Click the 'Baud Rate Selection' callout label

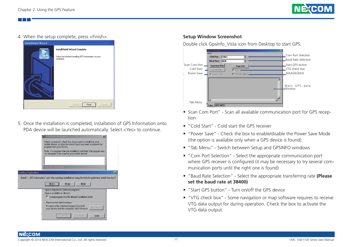click(298, 60)
